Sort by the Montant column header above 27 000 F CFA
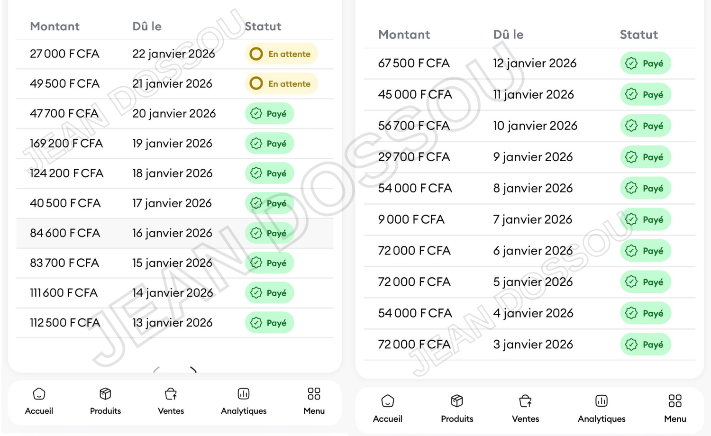Screen dimensions: 711x436 coord(55,27)
